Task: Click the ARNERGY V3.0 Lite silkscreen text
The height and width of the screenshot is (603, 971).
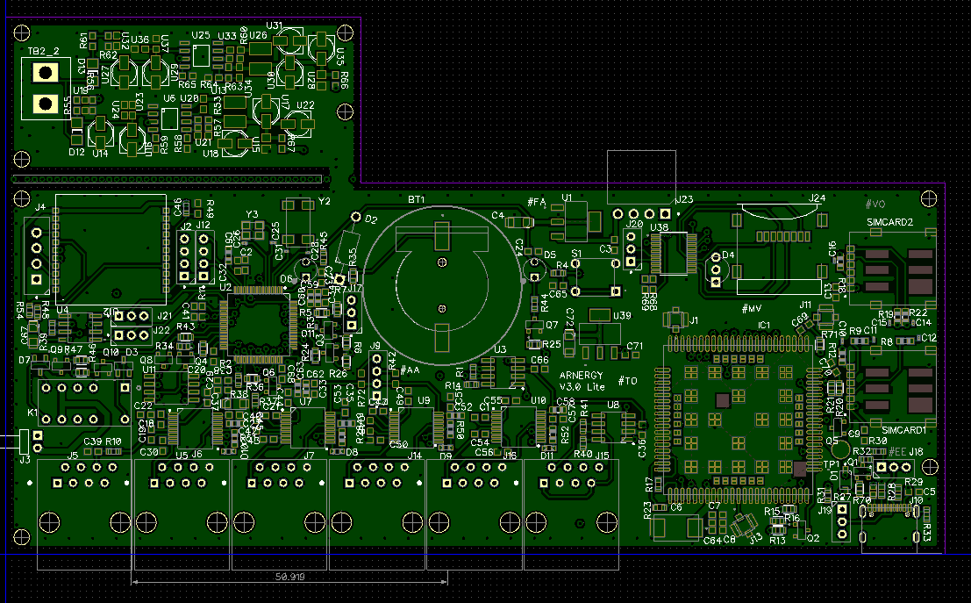Action: (582, 380)
